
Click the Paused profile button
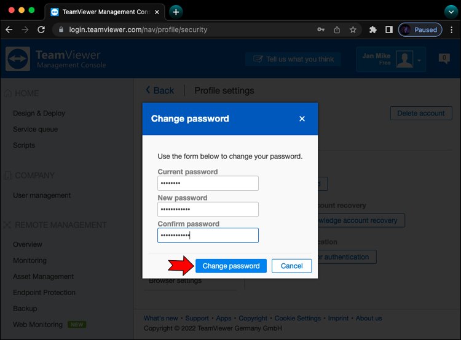(x=419, y=29)
